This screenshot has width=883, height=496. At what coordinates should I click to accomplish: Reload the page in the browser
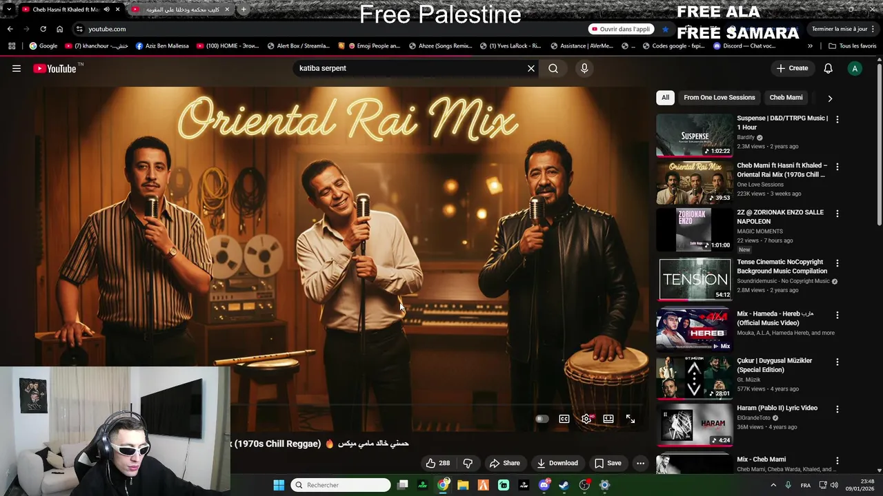point(43,29)
